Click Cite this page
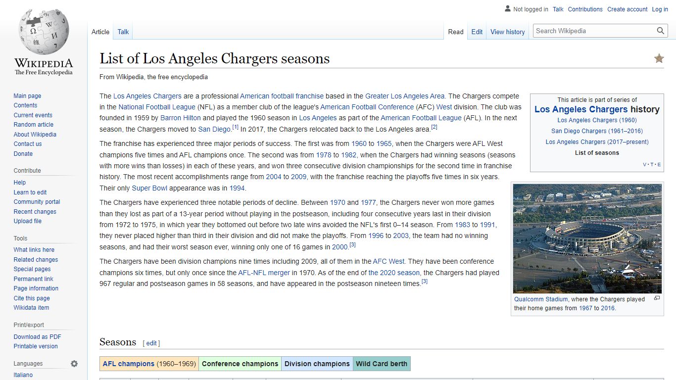Image resolution: width=676 pixels, height=380 pixels. tap(32, 298)
